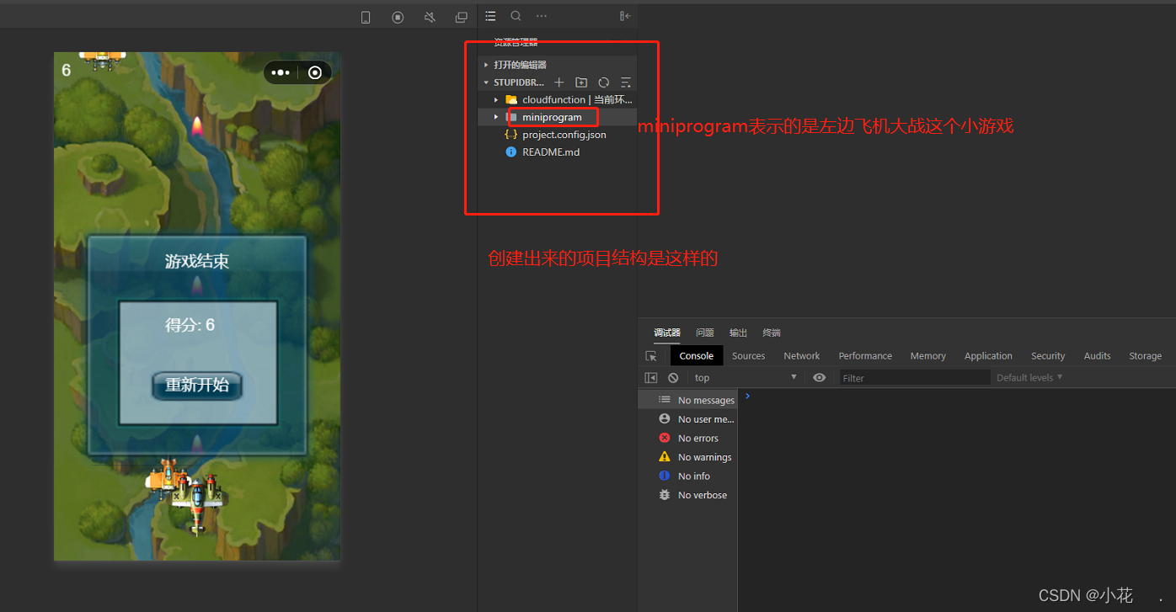Click the game's 重新开始 restart button
The width and height of the screenshot is (1176, 612).
click(x=197, y=386)
